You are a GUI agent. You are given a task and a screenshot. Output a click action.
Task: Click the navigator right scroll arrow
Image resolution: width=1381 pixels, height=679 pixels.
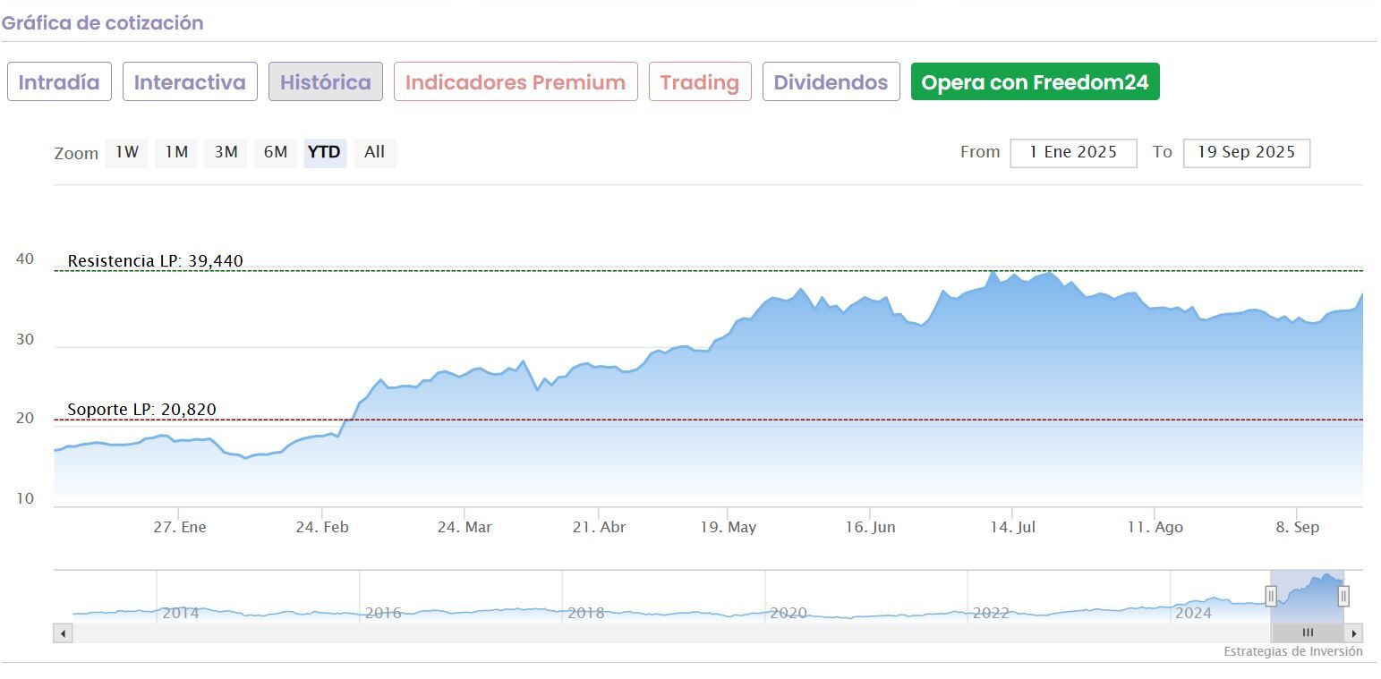point(1354,633)
